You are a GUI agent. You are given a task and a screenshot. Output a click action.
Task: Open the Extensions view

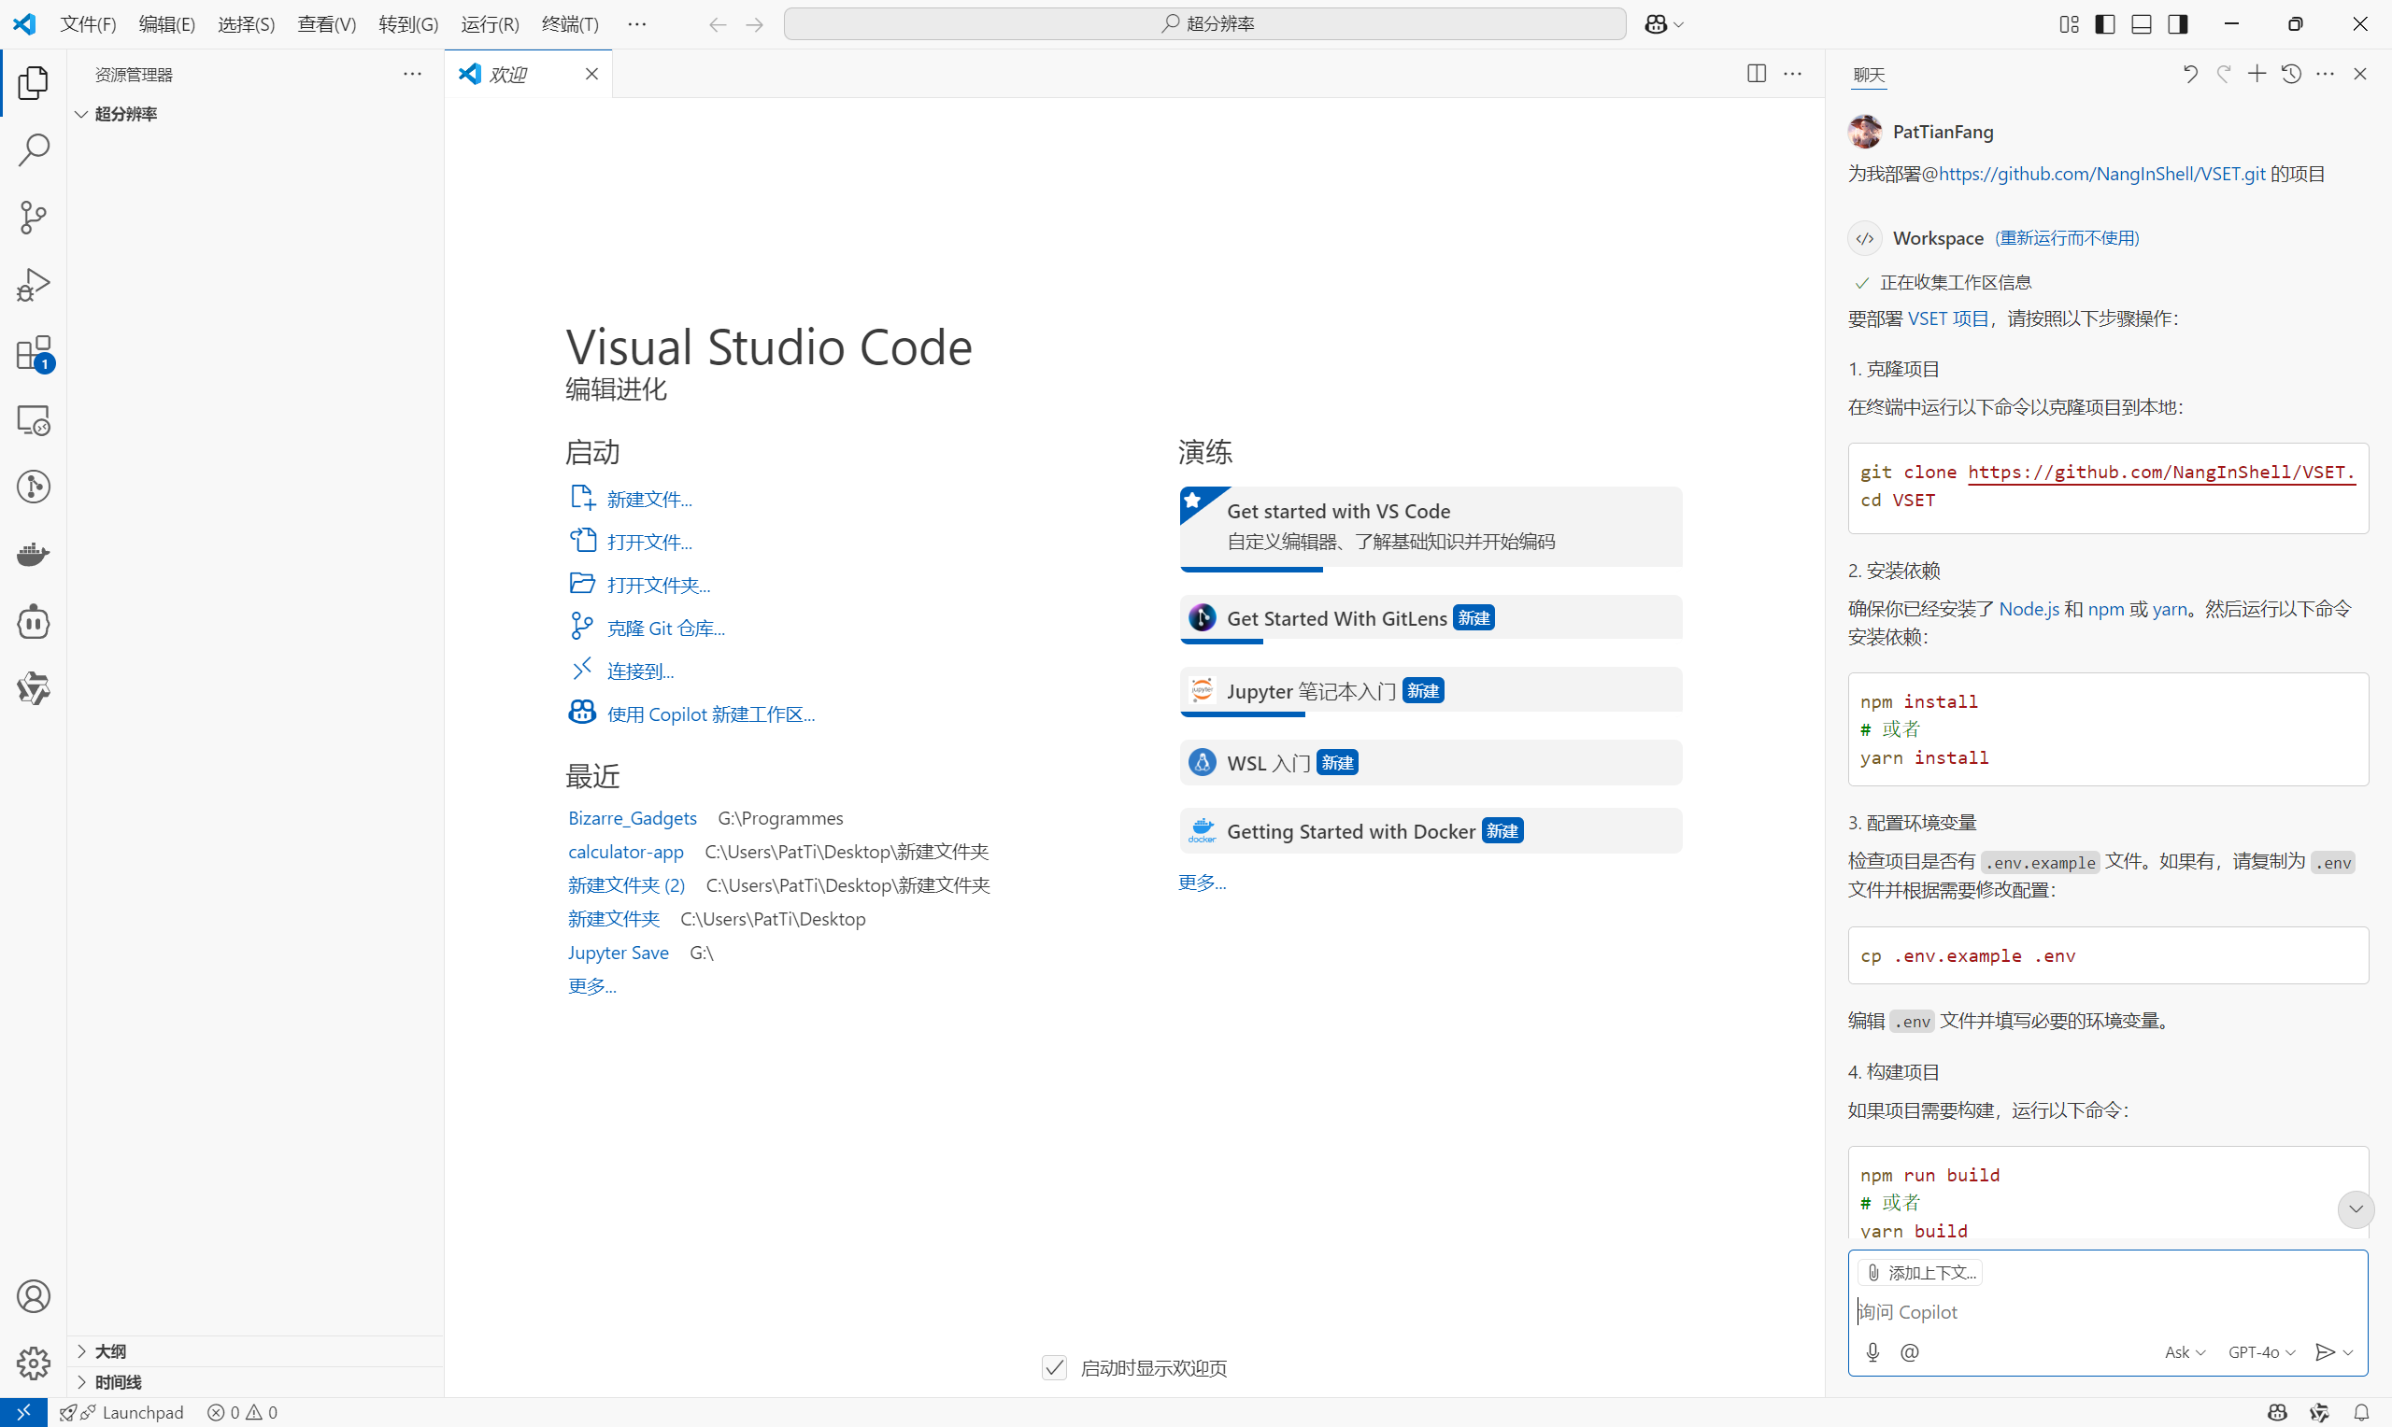[33, 353]
